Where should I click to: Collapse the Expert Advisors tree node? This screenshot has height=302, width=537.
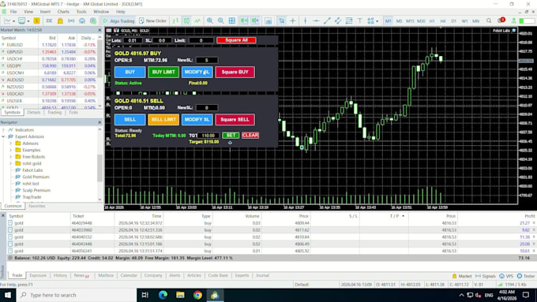(x=3, y=136)
